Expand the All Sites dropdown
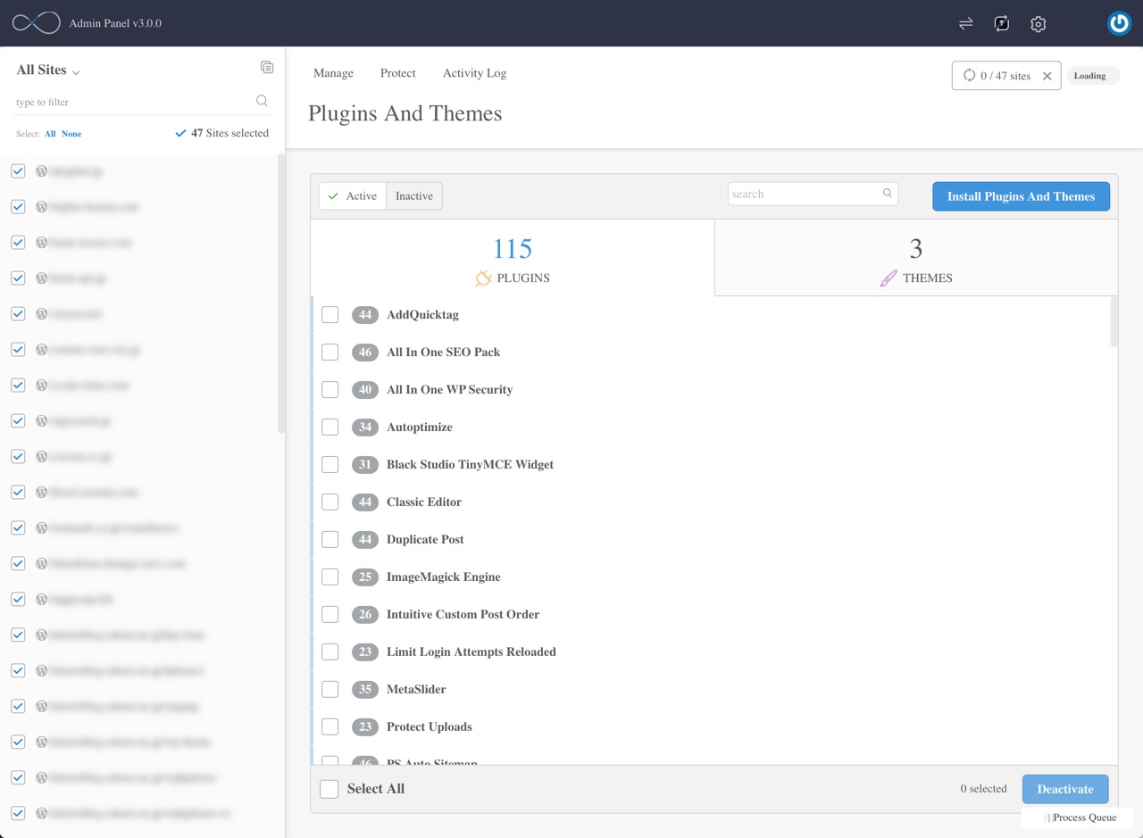The width and height of the screenshot is (1143, 838). (48, 70)
